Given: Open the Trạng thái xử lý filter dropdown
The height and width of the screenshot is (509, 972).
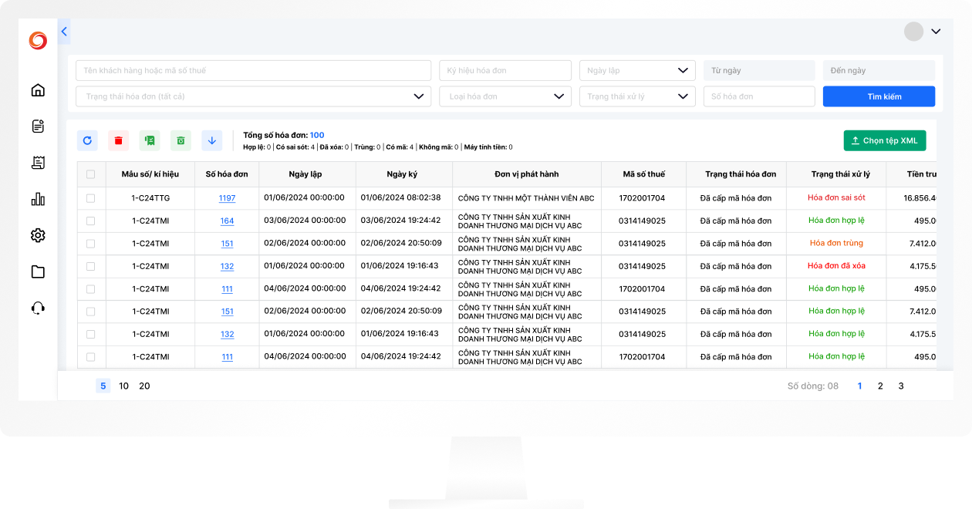Looking at the screenshot, I should 638,96.
